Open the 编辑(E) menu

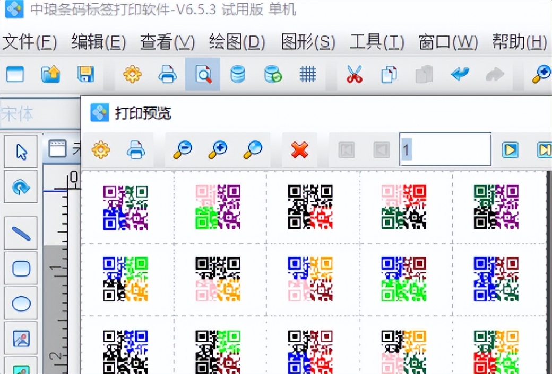click(x=99, y=42)
